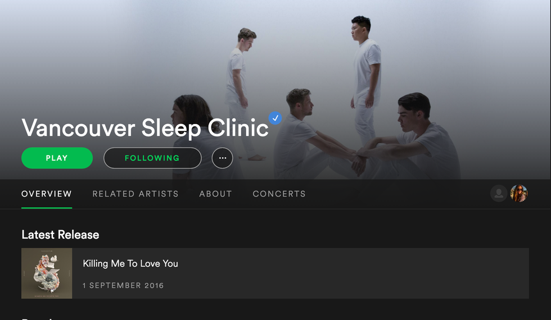The height and width of the screenshot is (320, 551).
Task: Open the three-dot more options menu
Action: (x=223, y=158)
